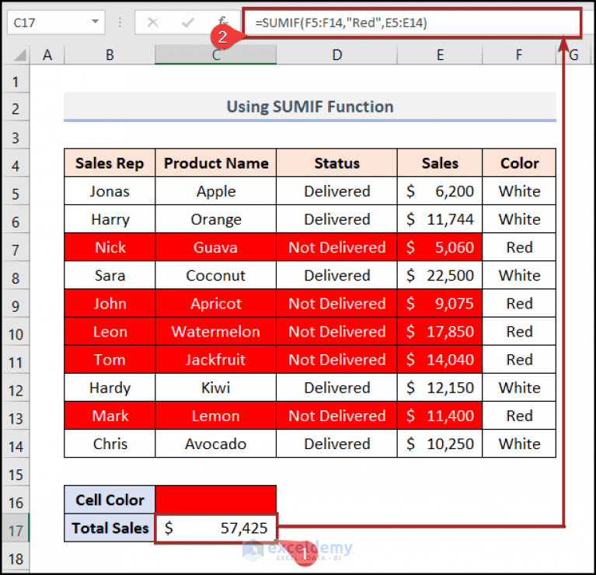Screen dimensions: 596x575
Task: Click the Enter checkmark formula bar icon
Action: (x=188, y=23)
